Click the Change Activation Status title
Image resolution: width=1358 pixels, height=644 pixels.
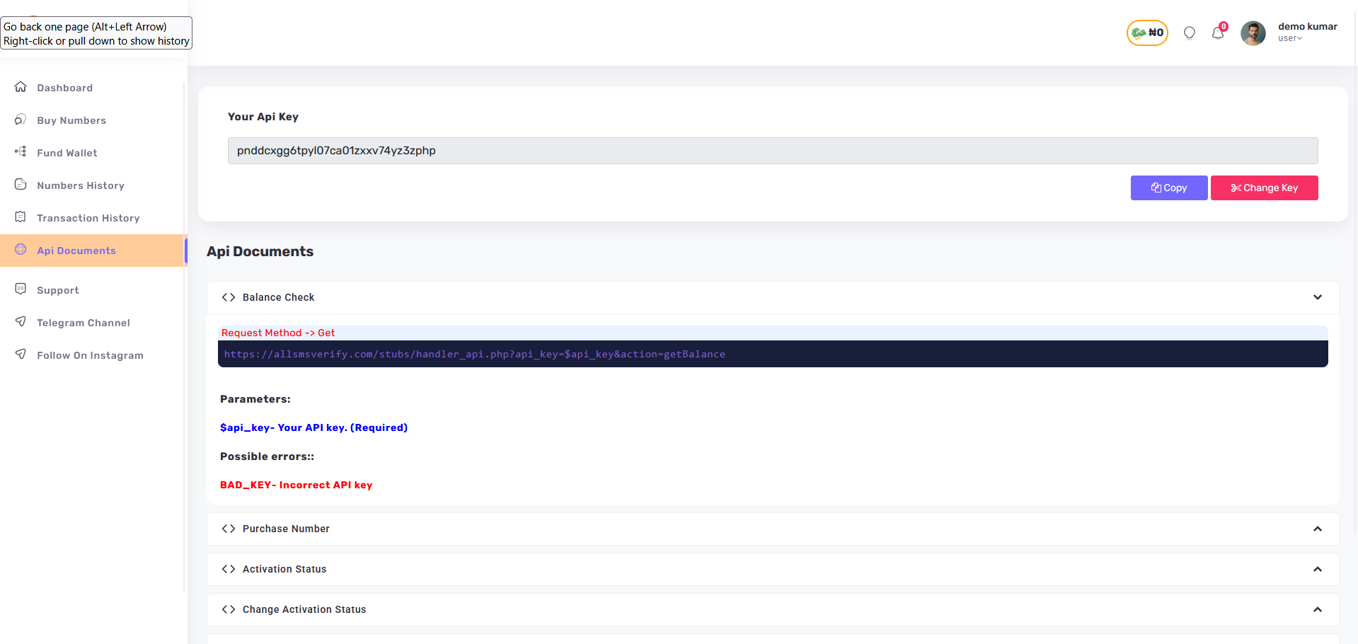304,609
